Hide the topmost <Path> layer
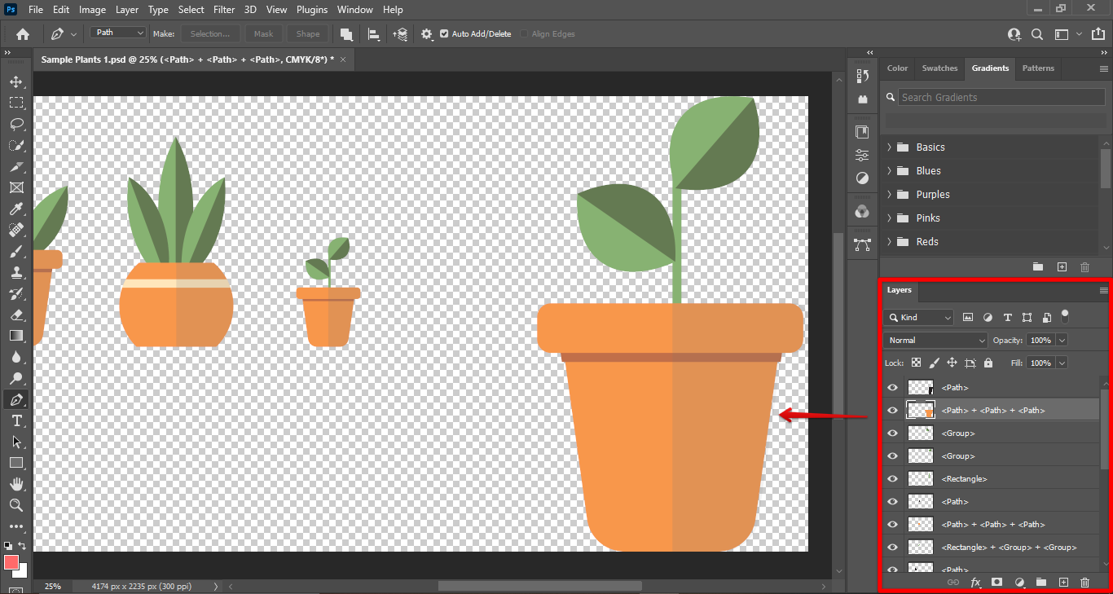Screen dimensions: 1113x594 pos(892,388)
